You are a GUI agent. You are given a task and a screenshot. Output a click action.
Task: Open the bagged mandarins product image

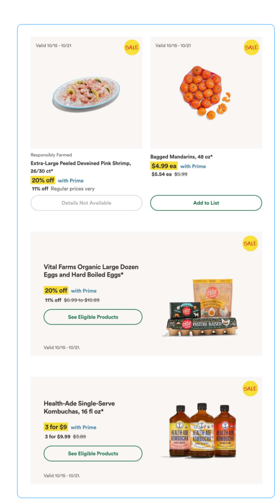click(203, 93)
